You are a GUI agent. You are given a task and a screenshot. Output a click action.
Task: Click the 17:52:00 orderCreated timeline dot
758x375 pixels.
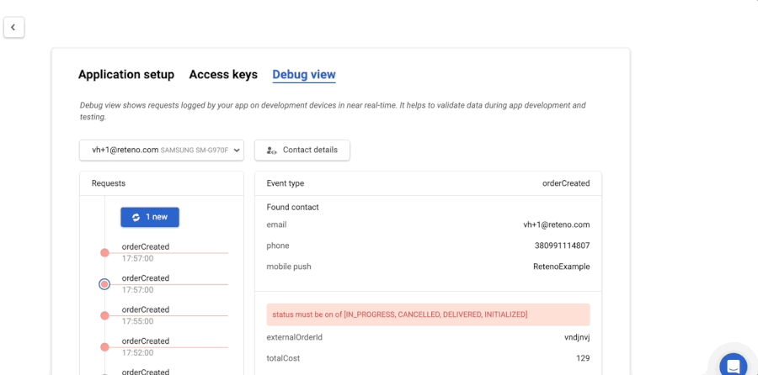104,346
